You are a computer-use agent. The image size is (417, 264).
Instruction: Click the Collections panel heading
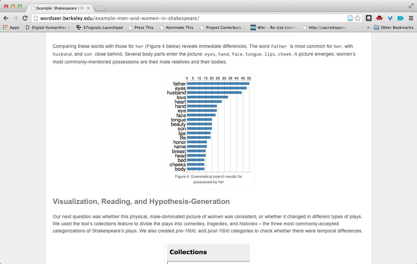click(188, 252)
